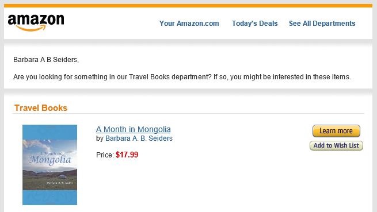Screen dimensions: 377x212
Task: Click the Price: label
Action: (x=105, y=155)
